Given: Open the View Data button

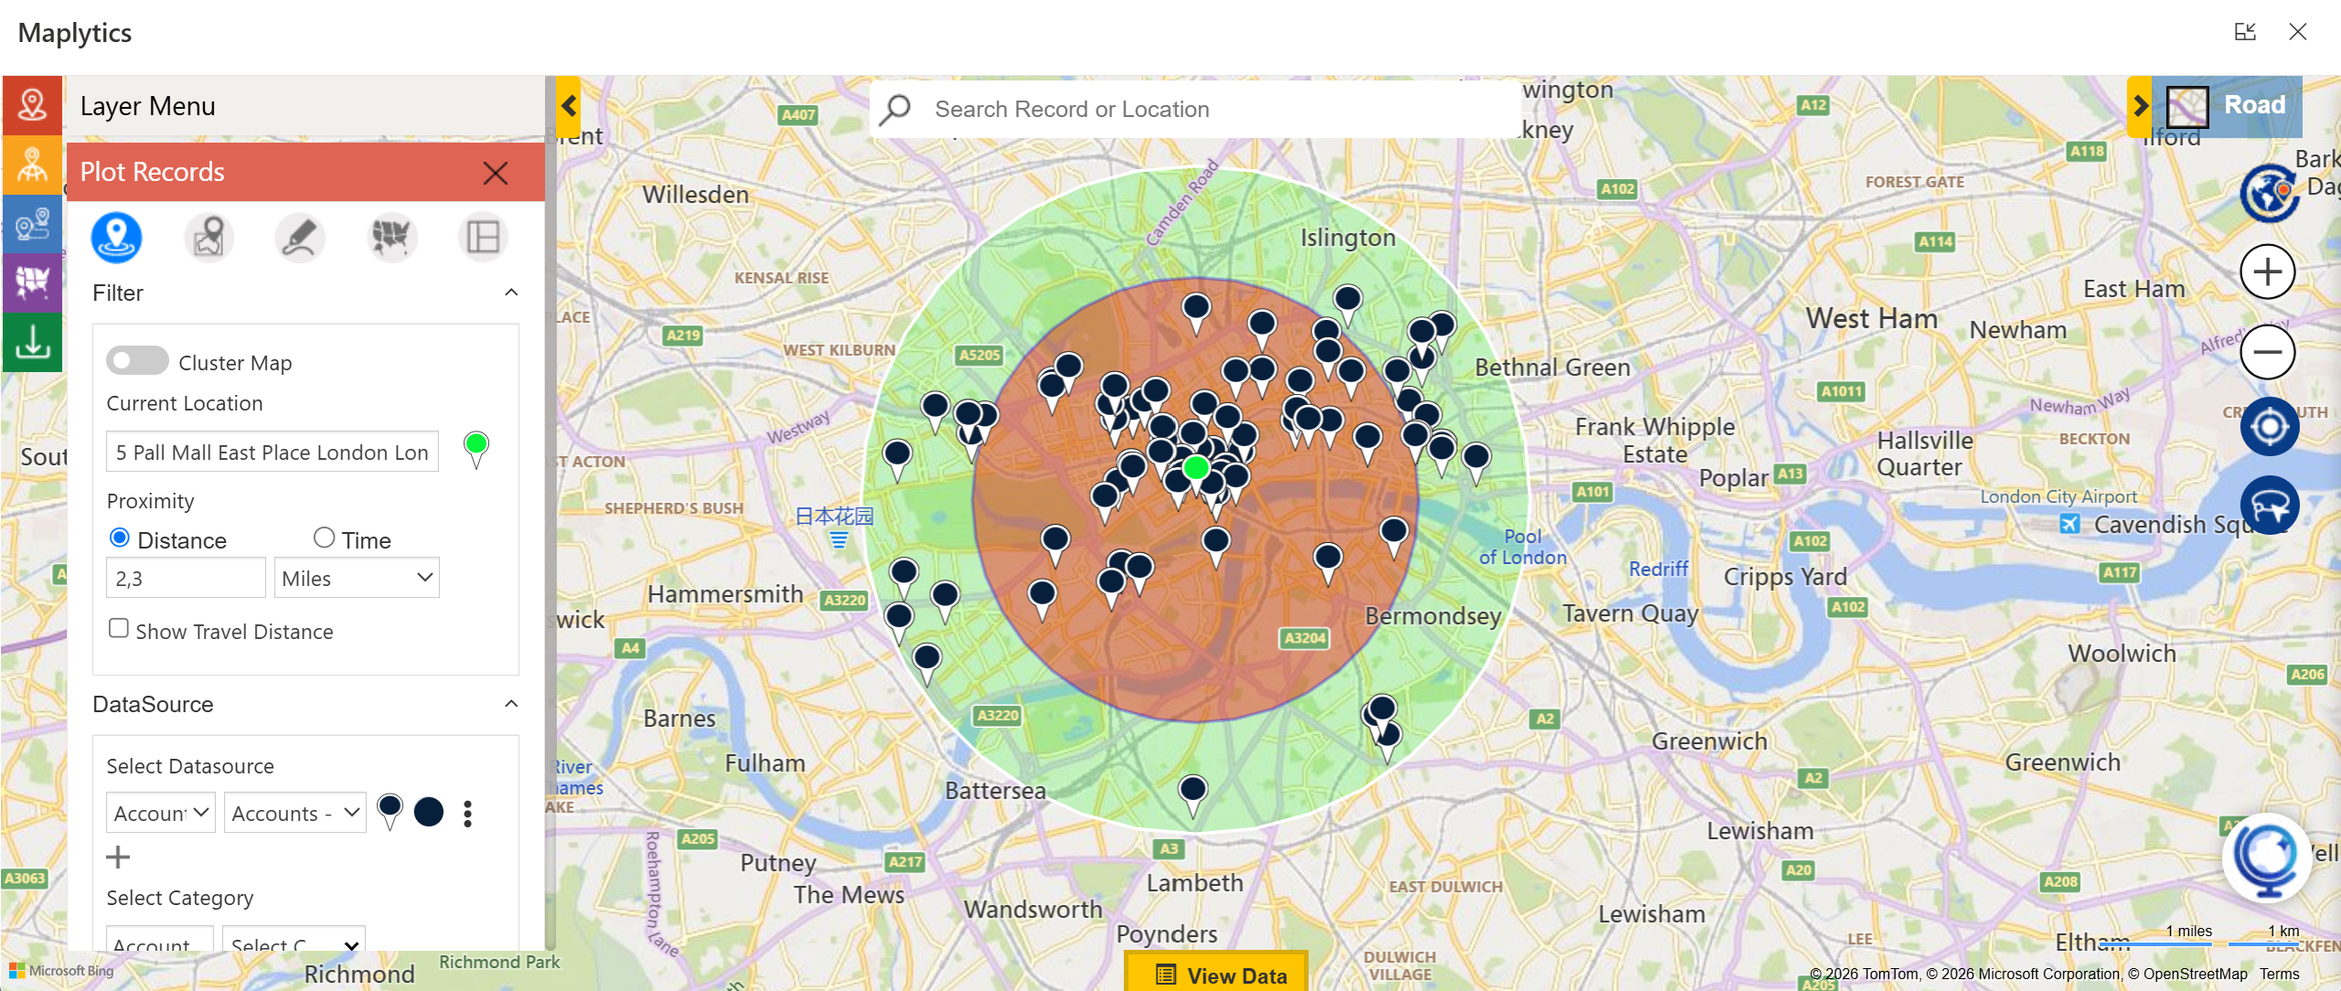Looking at the screenshot, I should click(x=1217, y=974).
